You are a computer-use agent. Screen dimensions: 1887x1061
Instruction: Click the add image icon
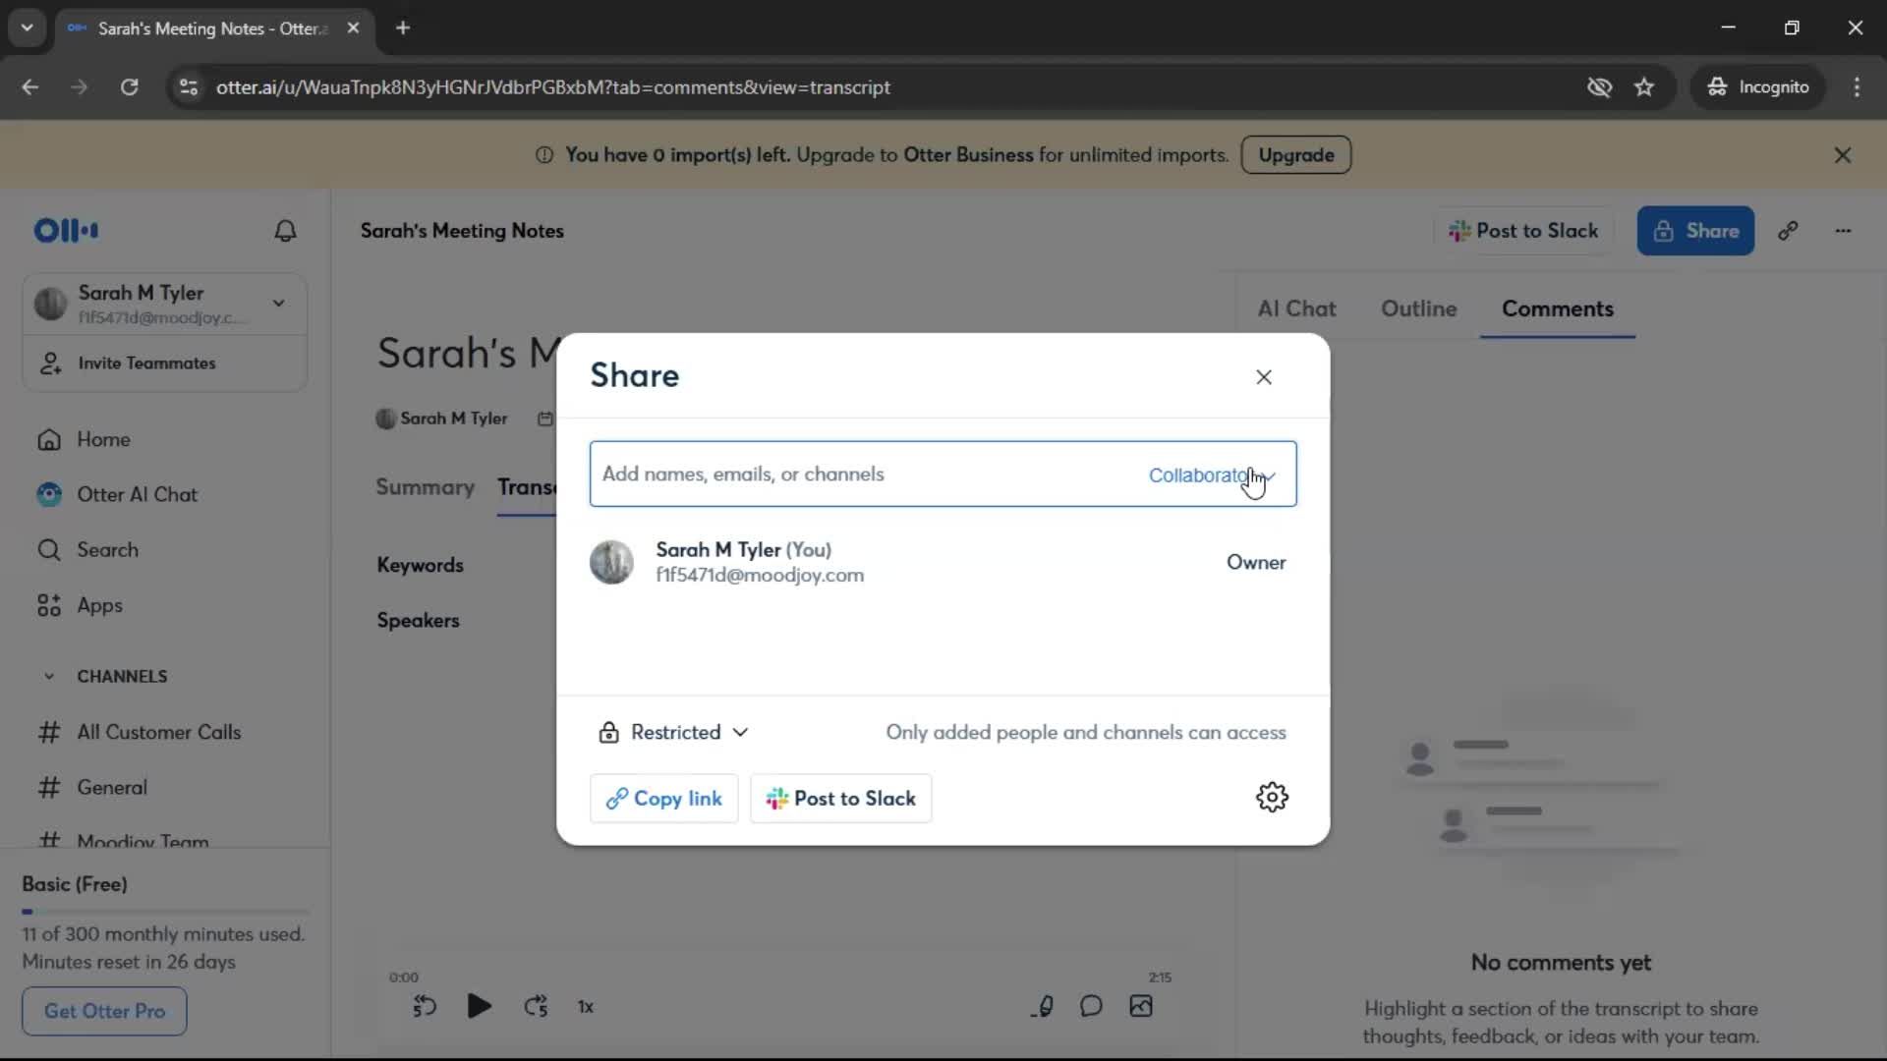click(x=1141, y=1006)
